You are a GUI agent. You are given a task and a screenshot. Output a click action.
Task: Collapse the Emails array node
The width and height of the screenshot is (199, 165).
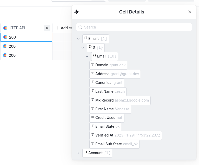click(x=78, y=39)
